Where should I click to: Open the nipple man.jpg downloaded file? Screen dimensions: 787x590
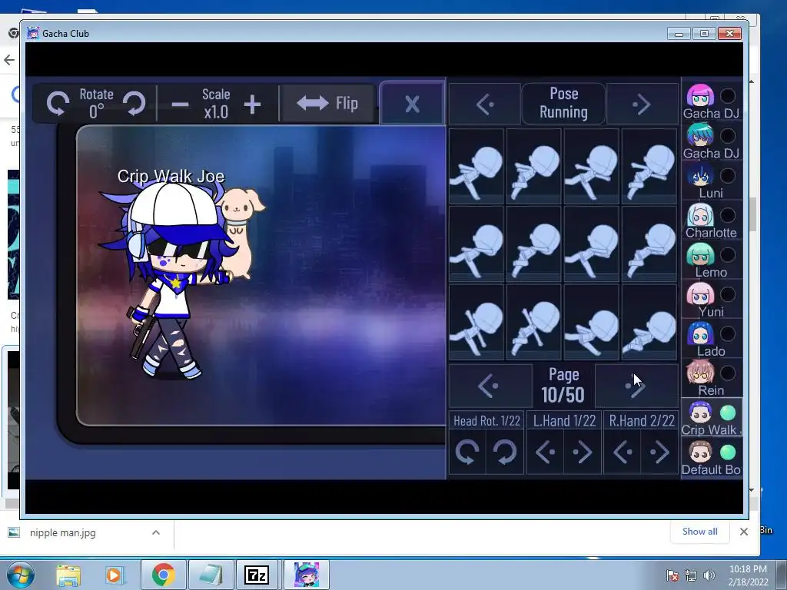coord(62,533)
